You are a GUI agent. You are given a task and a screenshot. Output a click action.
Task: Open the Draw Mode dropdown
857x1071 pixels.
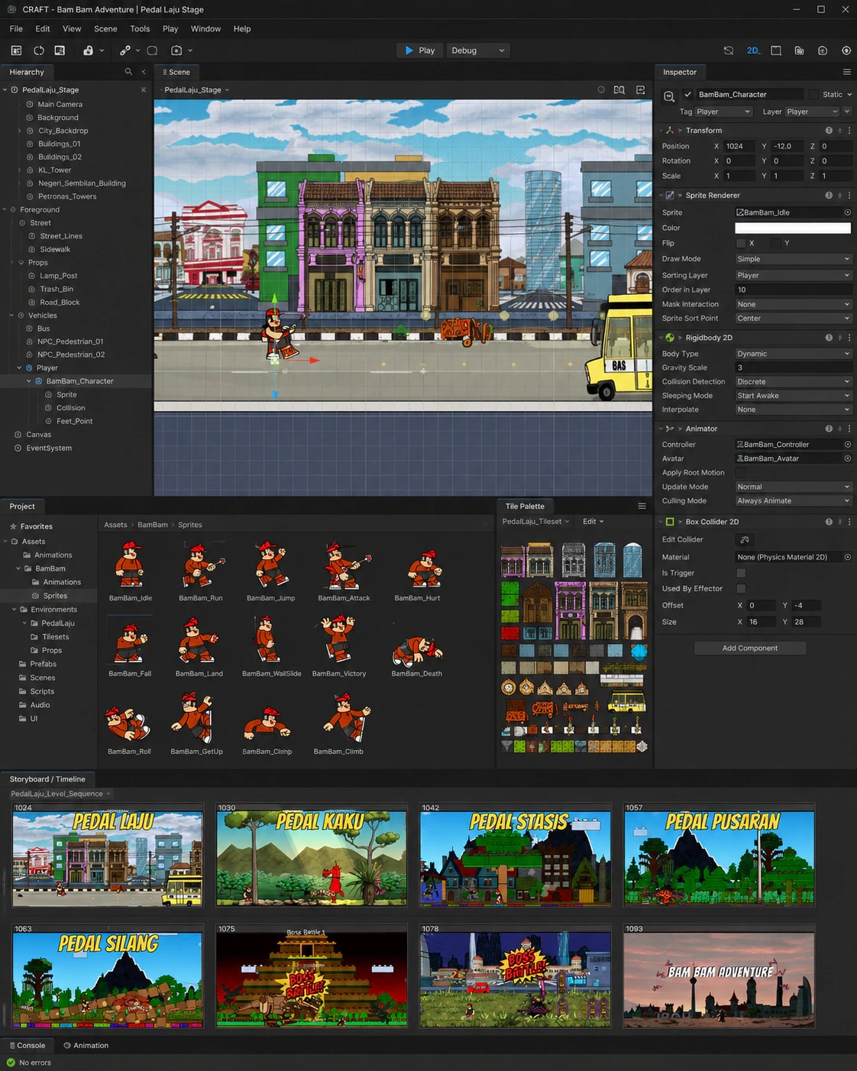[x=793, y=259]
